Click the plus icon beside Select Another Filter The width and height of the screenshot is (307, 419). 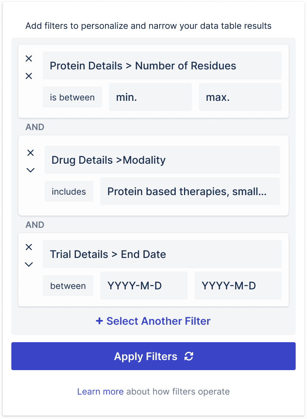(x=99, y=321)
